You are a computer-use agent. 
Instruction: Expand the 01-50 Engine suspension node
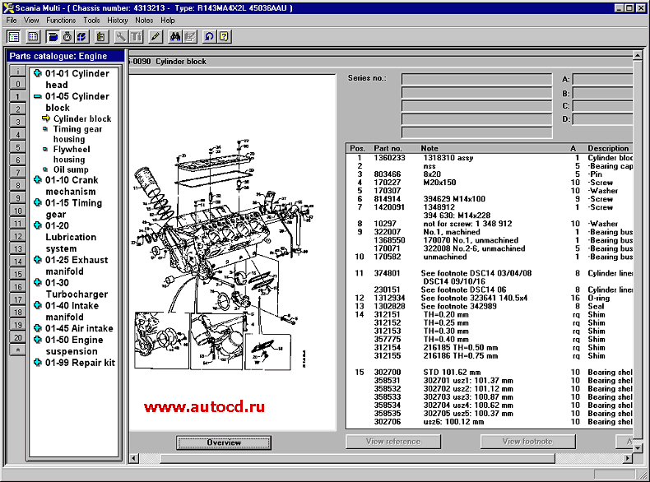point(37,340)
